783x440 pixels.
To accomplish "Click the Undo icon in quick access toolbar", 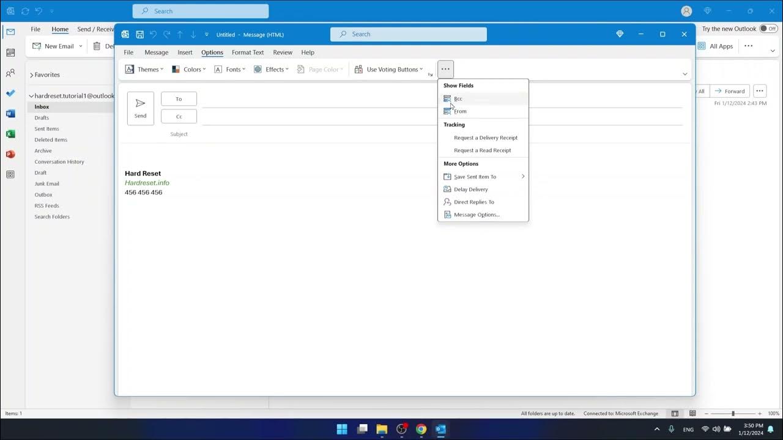I will pos(154,34).
